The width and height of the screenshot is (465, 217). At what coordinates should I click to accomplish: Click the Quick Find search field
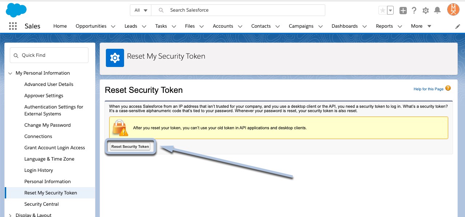tap(49, 55)
